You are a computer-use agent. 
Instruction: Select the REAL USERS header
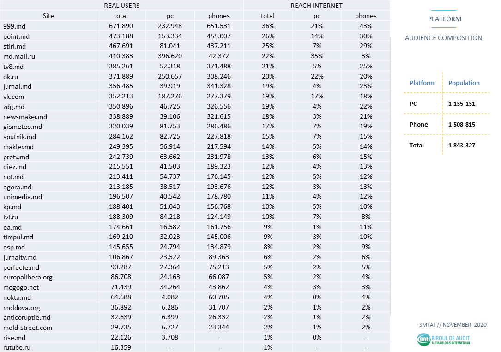pyautogui.click(x=121, y=5)
